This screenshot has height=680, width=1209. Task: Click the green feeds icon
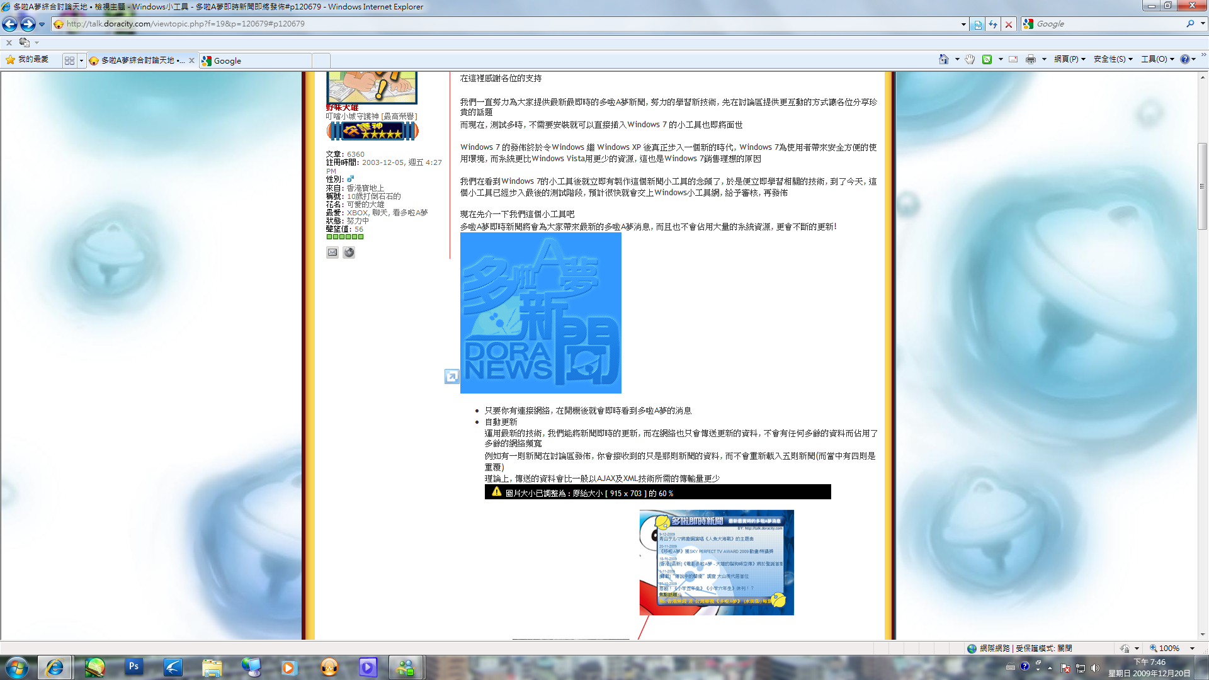click(x=987, y=59)
